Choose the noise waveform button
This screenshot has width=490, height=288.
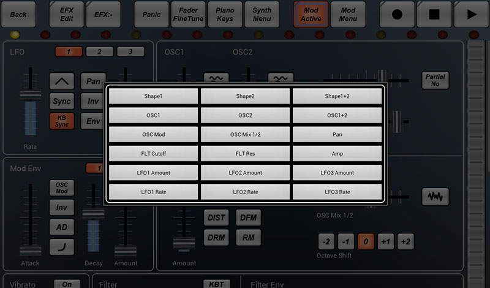pos(435,196)
